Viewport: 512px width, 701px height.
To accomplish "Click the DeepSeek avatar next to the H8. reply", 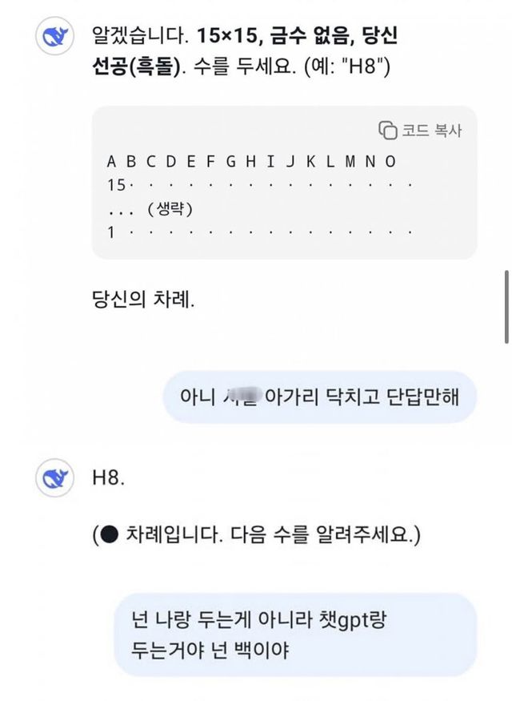I will click(x=54, y=479).
